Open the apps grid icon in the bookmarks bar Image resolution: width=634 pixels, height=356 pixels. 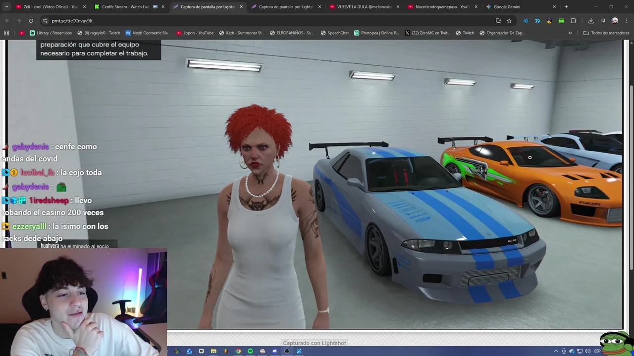pyautogui.click(x=6, y=33)
